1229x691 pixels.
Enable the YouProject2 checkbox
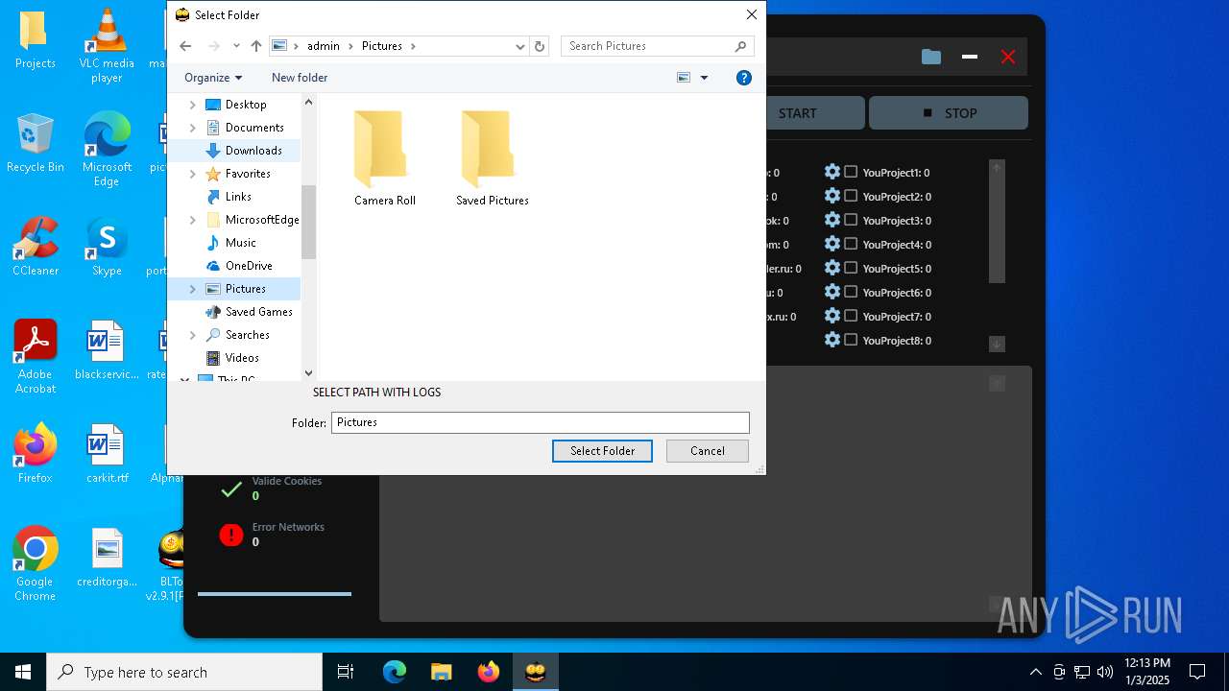pyautogui.click(x=851, y=196)
